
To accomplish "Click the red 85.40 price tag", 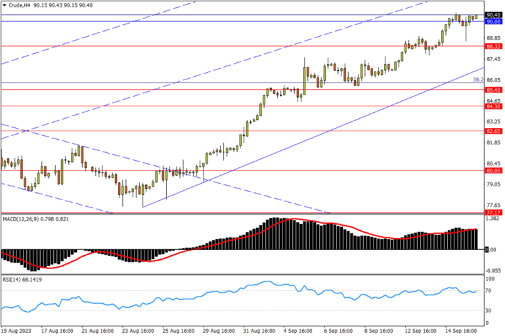I will (492, 89).
